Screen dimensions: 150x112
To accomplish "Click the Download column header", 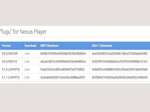I will click(30, 46).
